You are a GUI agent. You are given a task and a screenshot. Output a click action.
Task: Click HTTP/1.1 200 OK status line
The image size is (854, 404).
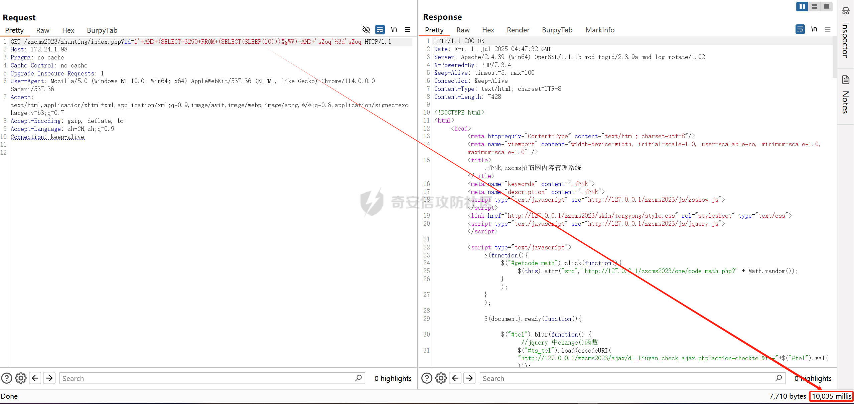(x=459, y=41)
